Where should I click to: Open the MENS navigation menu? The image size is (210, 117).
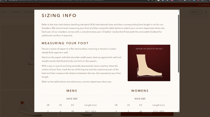pos(4,12)
